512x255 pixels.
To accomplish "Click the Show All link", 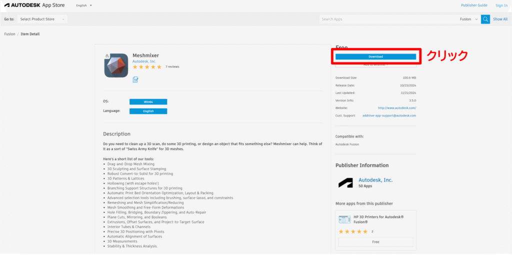I will point(500,19).
